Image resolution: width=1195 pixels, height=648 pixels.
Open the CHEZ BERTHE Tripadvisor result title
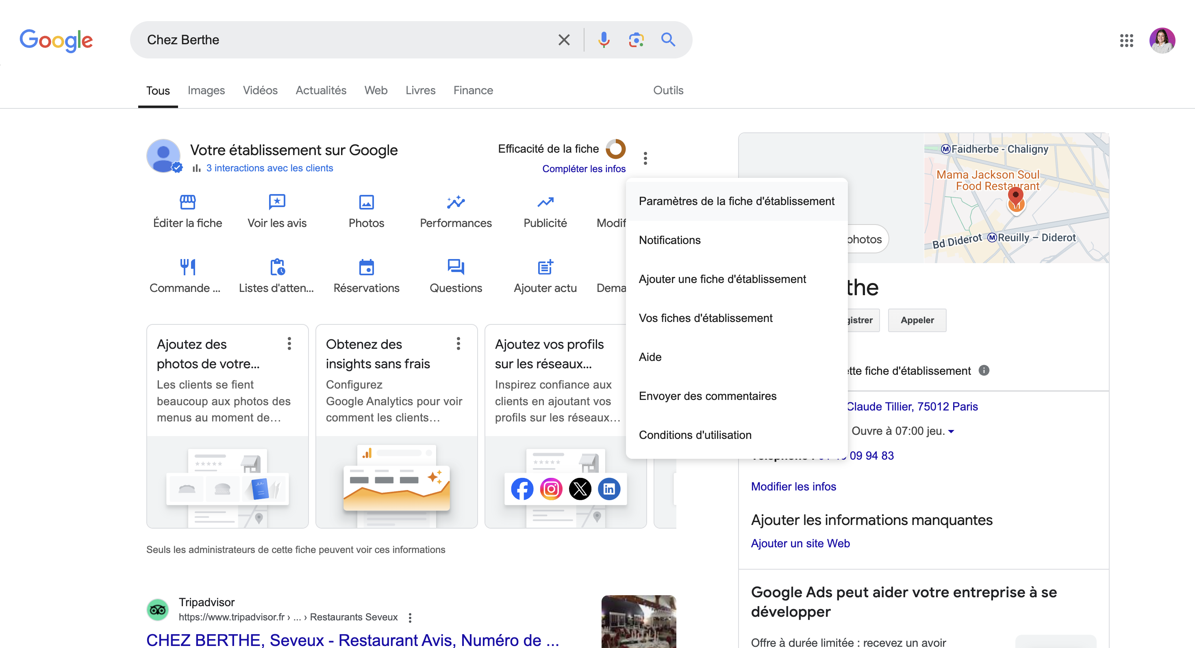(352, 640)
